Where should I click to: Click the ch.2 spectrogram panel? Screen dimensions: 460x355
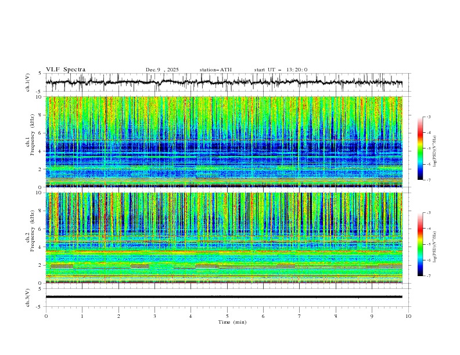click(x=224, y=238)
